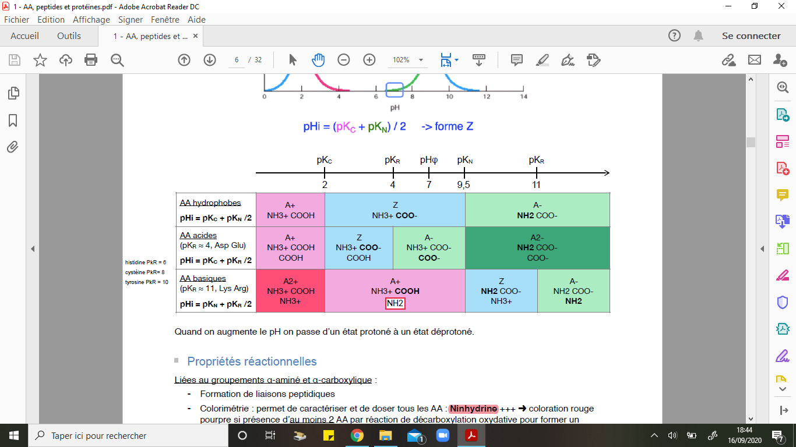Open the zoom level dropdown
This screenshot has height=447, width=796.
tap(421, 60)
